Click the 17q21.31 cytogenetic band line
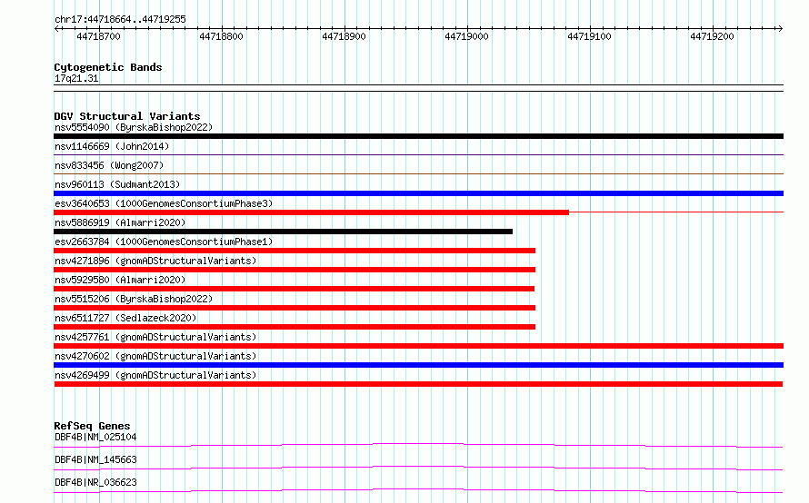Image resolution: width=809 pixels, height=503 pixels. (x=418, y=88)
